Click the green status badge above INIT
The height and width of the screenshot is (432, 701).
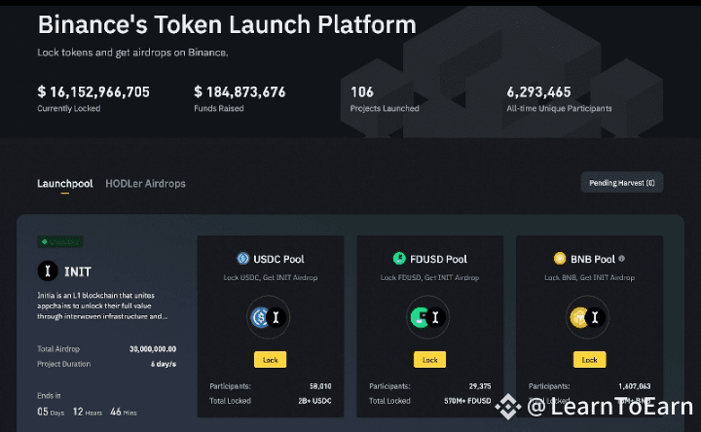[60, 241]
